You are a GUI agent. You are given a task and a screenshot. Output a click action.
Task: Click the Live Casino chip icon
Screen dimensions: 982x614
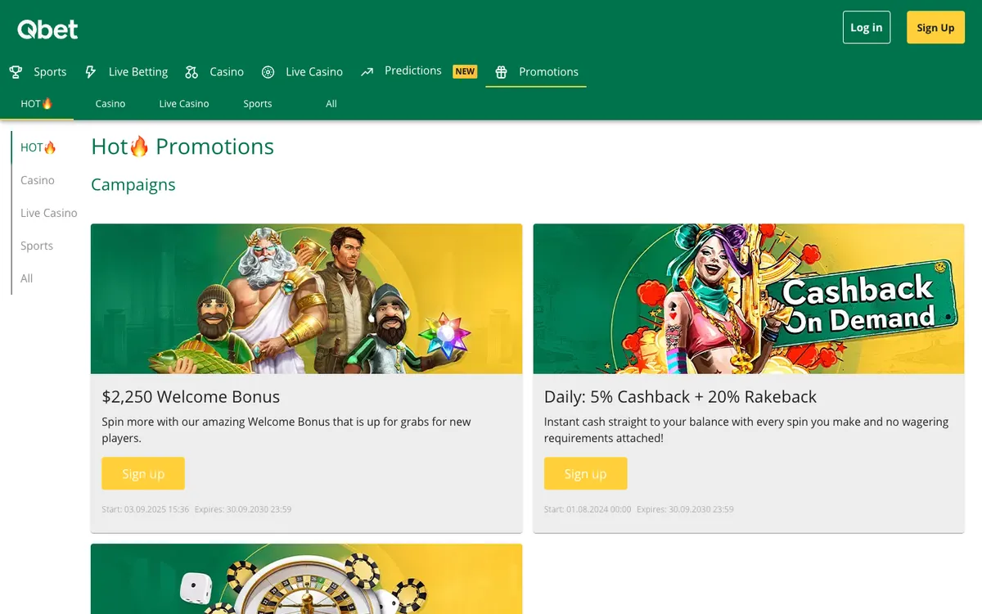pyautogui.click(x=268, y=72)
